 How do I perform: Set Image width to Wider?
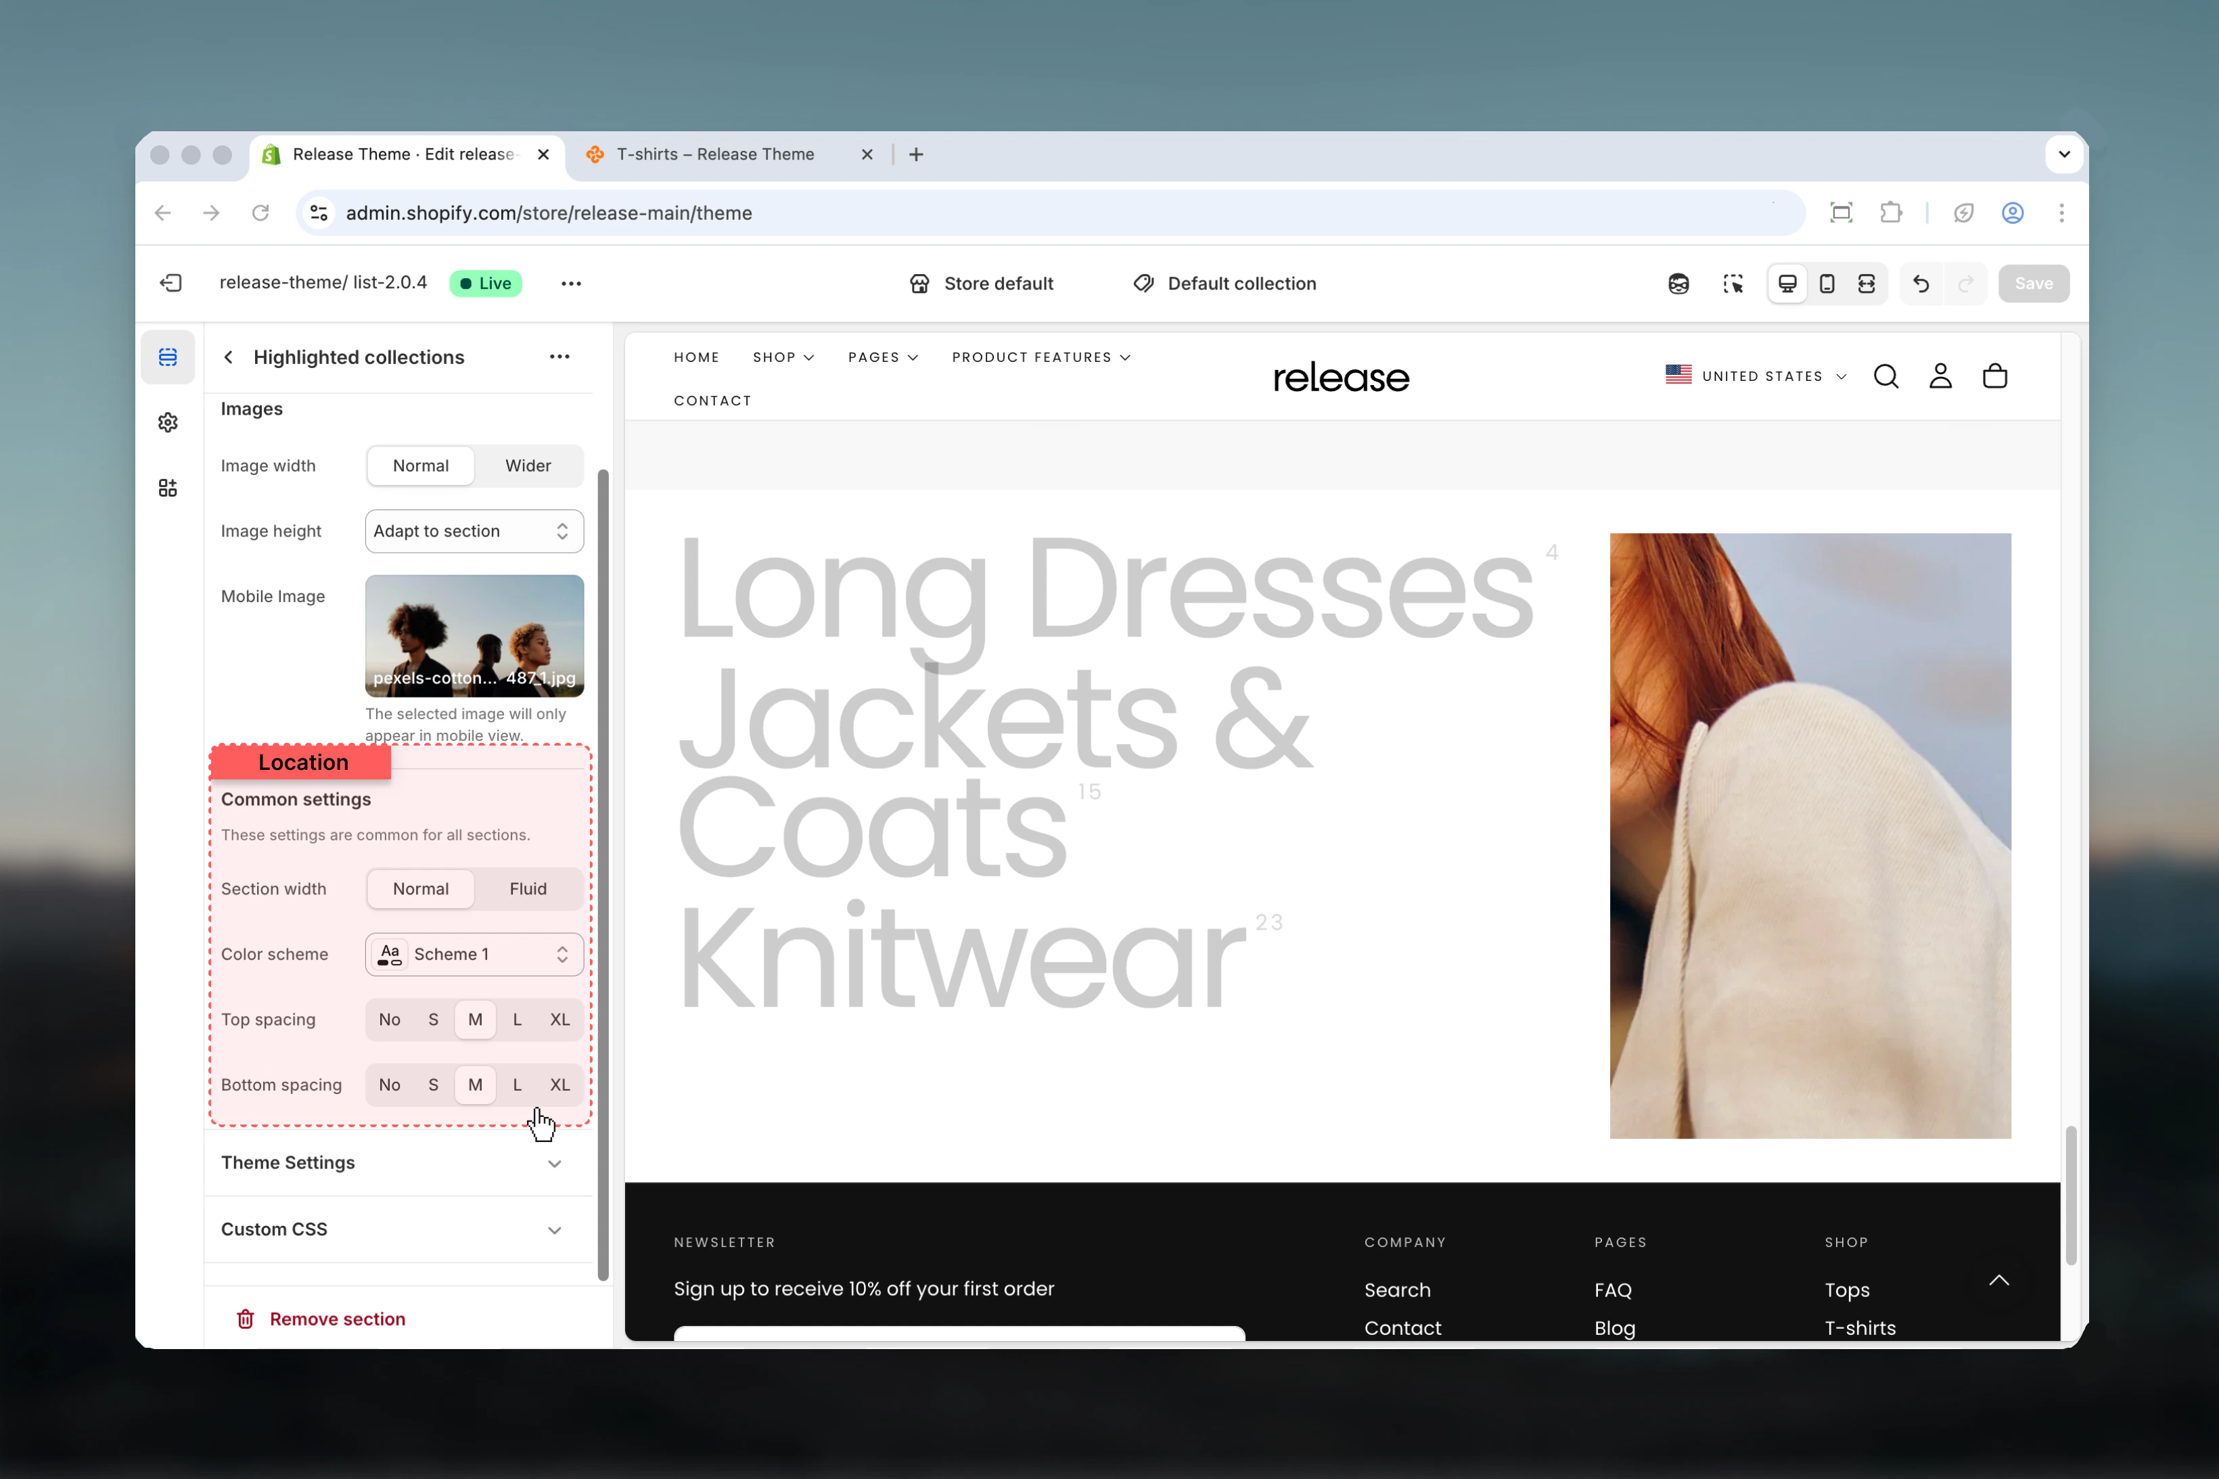(528, 465)
